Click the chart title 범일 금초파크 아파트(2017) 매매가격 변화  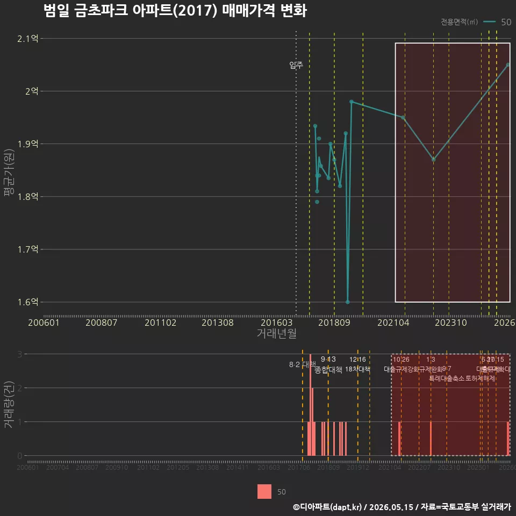[175, 10]
